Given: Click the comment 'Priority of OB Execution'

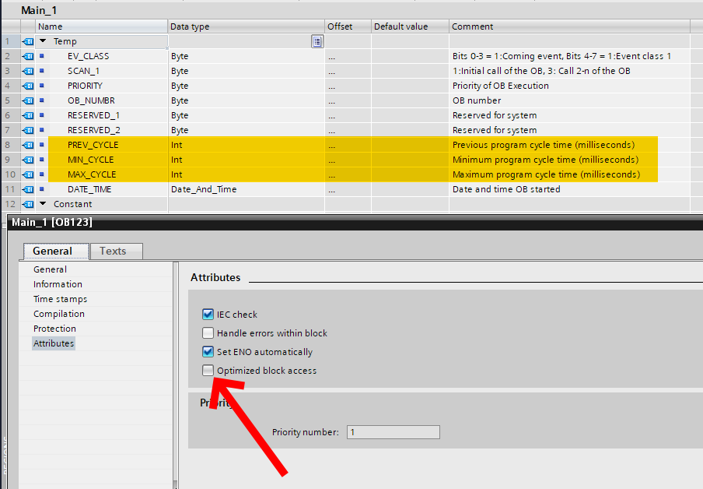Looking at the screenshot, I should coord(500,86).
